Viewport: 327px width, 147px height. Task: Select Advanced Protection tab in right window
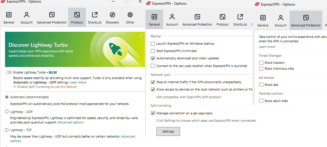[306, 21]
